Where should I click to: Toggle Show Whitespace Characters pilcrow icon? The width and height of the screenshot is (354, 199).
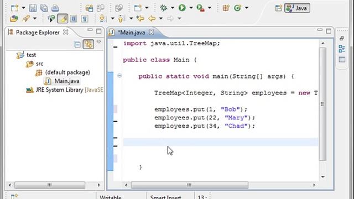coord(85,19)
